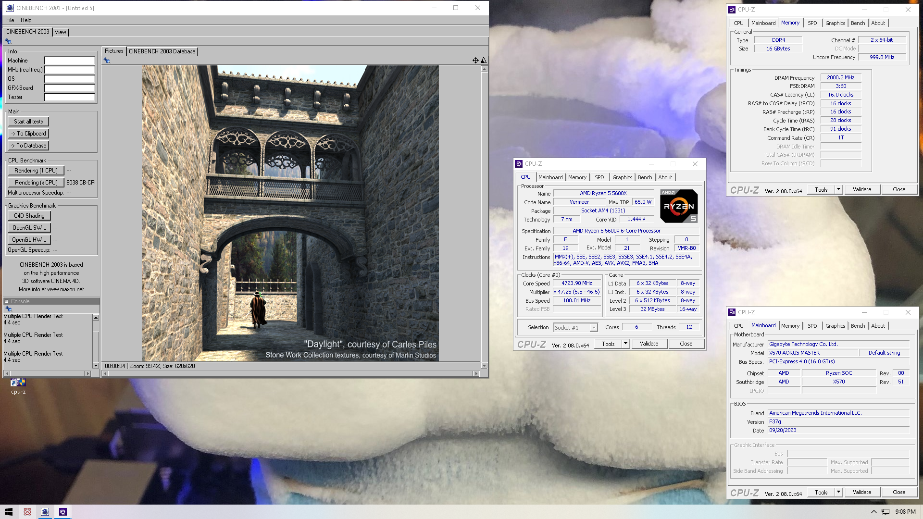Click the network tray icon
This screenshot has height=519, width=923.
click(886, 512)
